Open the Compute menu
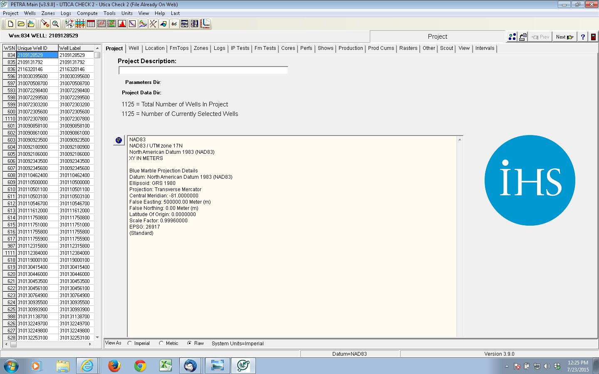 pos(87,13)
